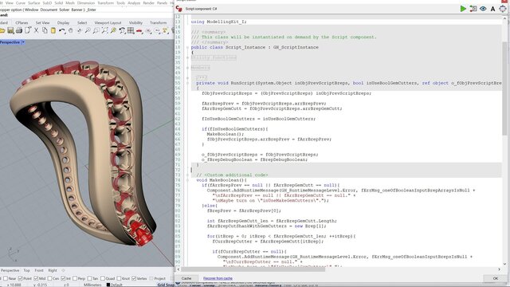Select the Zoom dynamic magnifier tool

pos(88,30)
